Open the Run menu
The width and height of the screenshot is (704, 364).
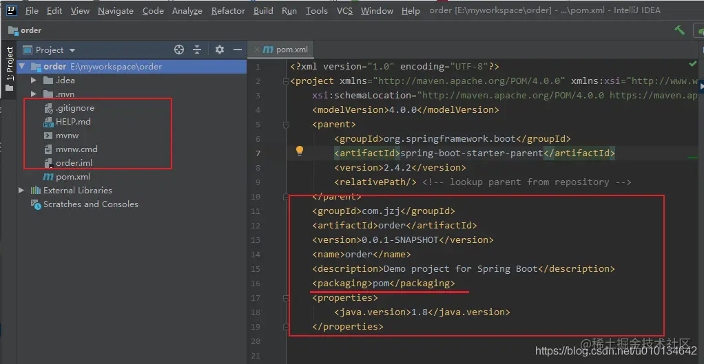click(289, 11)
